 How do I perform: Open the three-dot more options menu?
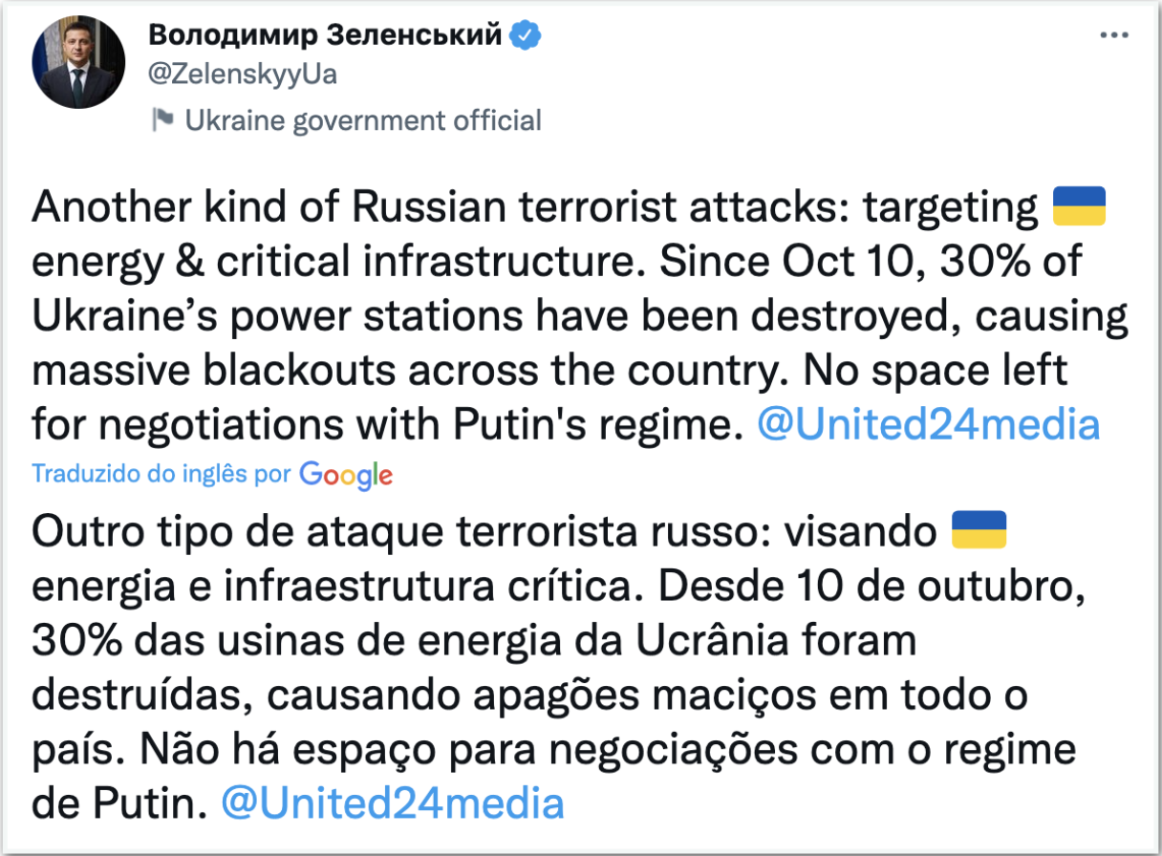tap(1114, 34)
